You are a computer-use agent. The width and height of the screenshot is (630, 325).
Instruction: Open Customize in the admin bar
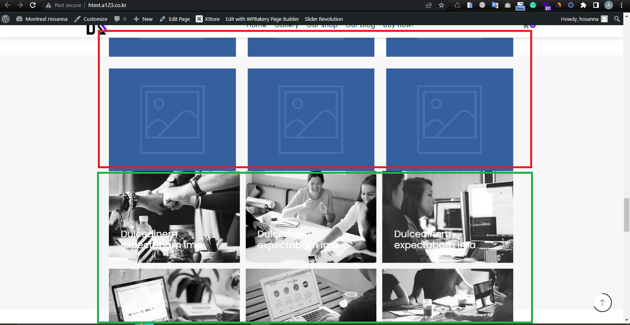pos(91,19)
